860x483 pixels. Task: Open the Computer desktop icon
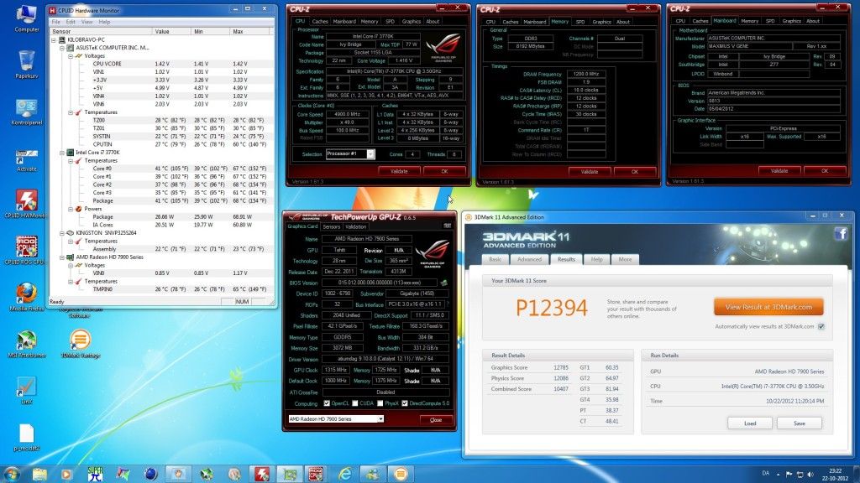[x=26, y=18]
